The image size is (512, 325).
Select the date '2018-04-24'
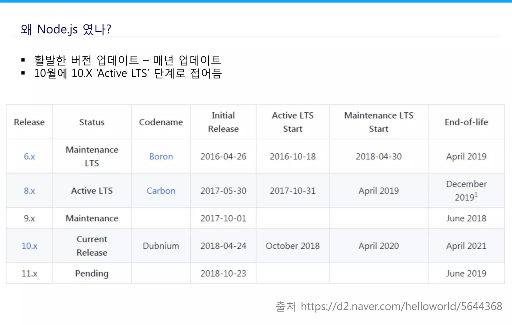223,246
